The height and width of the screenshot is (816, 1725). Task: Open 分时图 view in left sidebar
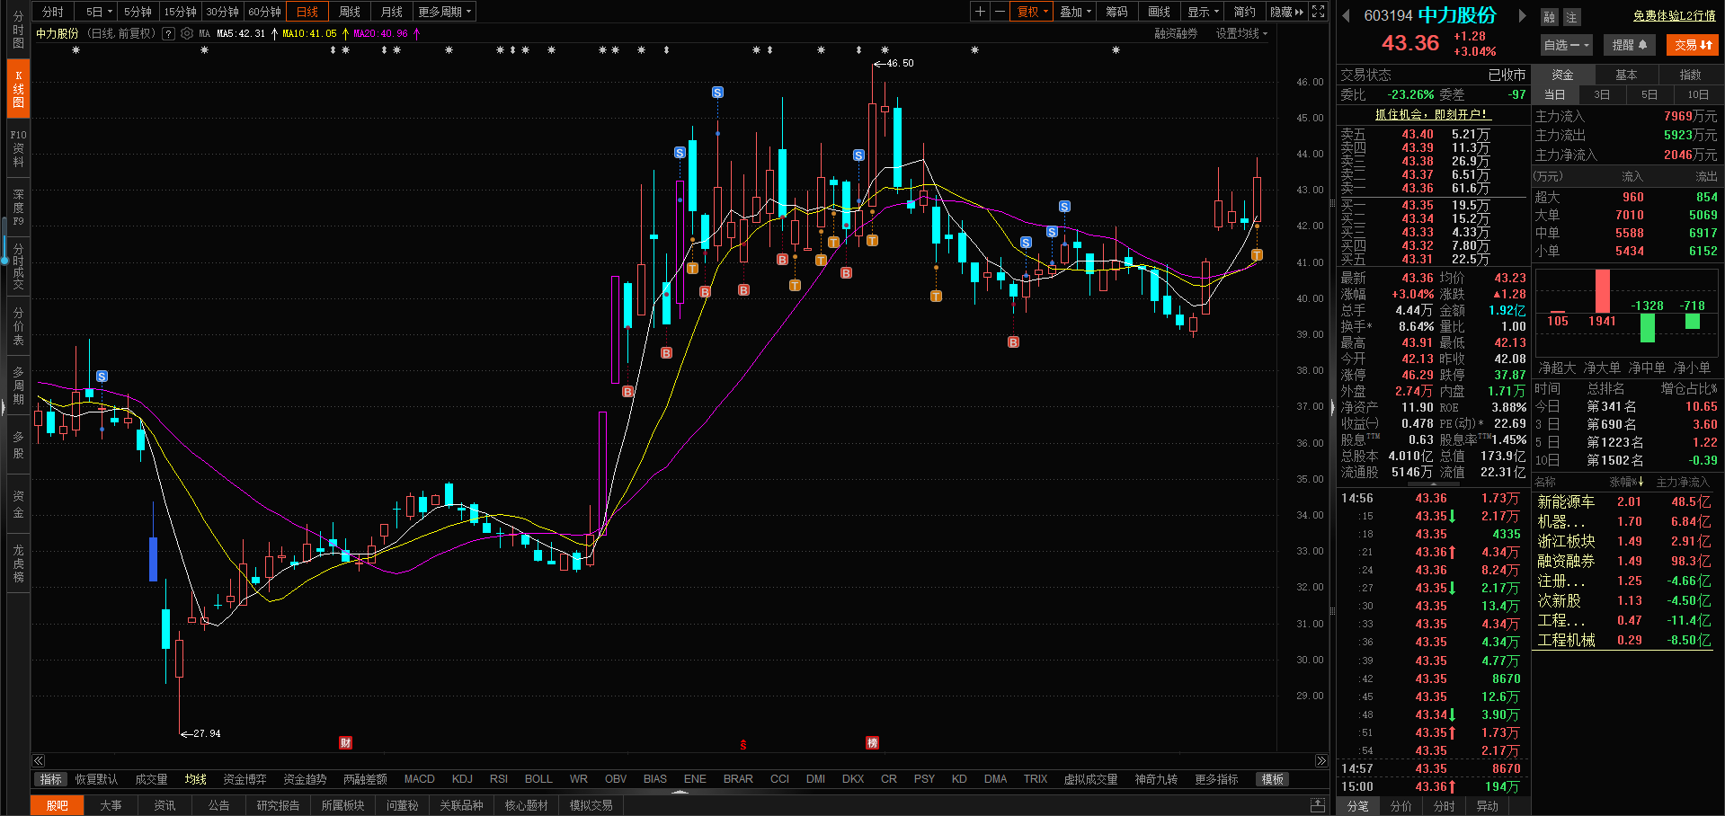click(18, 30)
